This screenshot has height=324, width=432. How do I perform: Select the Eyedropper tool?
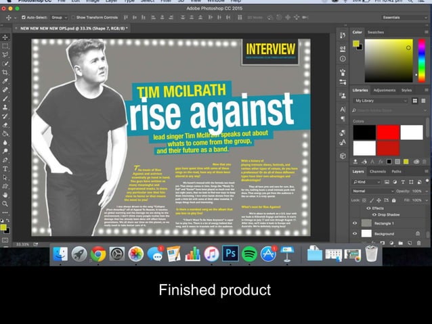(5, 80)
